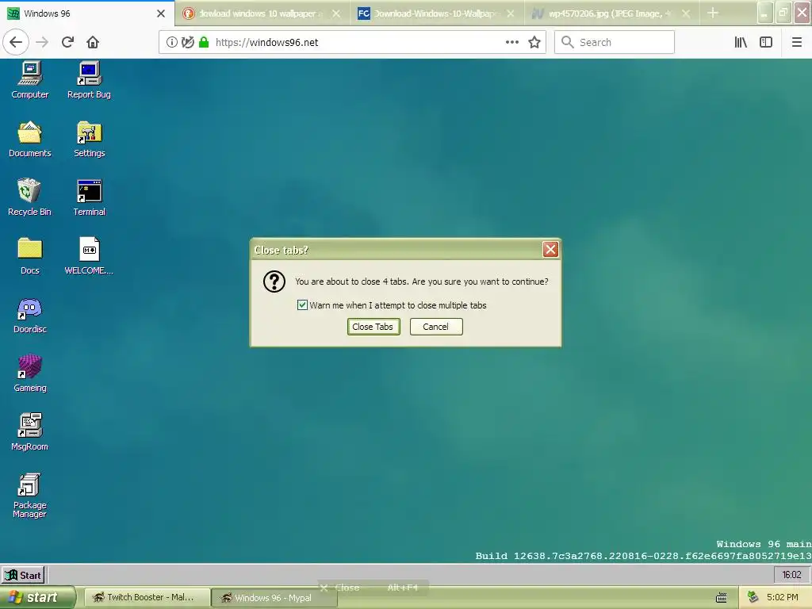812x609 pixels.
Task: Bookmark this page with the star
Action: coord(534,42)
